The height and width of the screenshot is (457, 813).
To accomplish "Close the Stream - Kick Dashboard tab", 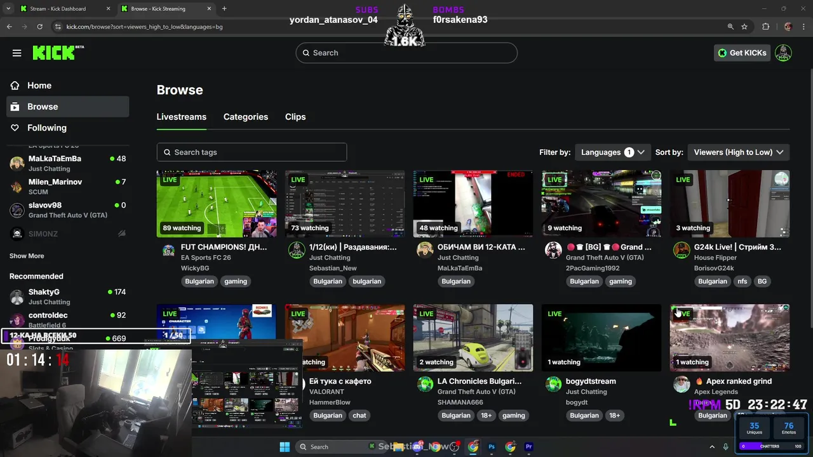I will (108, 9).
